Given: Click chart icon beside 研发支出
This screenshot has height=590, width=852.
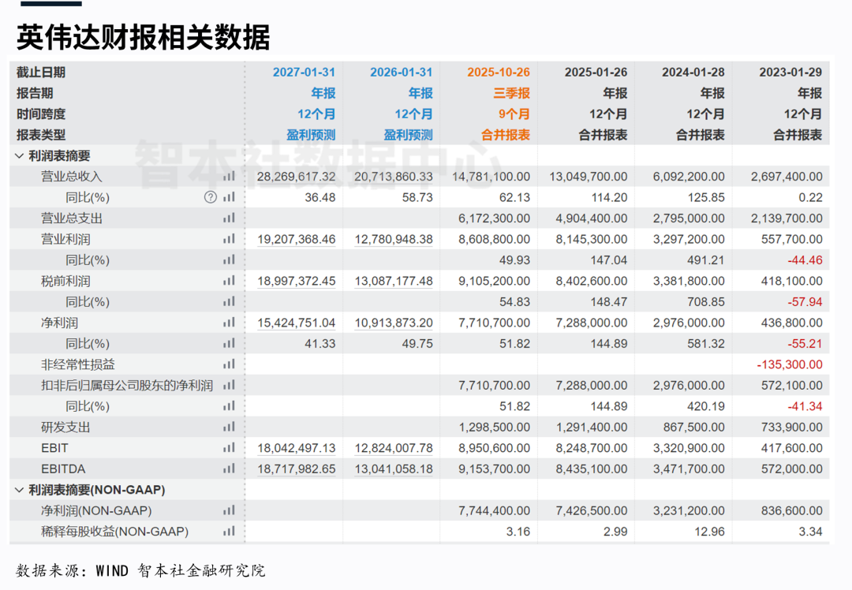Looking at the screenshot, I should [x=229, y=428].
